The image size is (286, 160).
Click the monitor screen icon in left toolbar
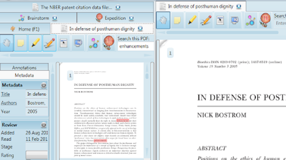tap(77, 44)
